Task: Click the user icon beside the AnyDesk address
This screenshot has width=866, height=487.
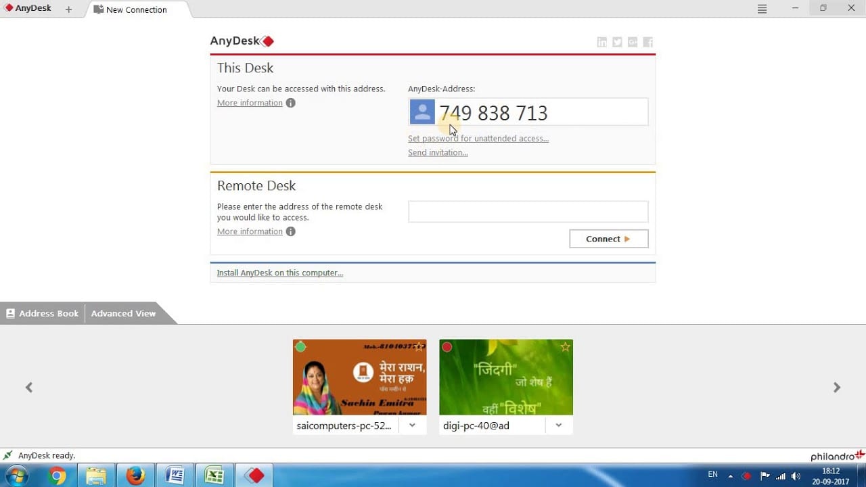Action: pyautogui.click(x=422, y=112)
